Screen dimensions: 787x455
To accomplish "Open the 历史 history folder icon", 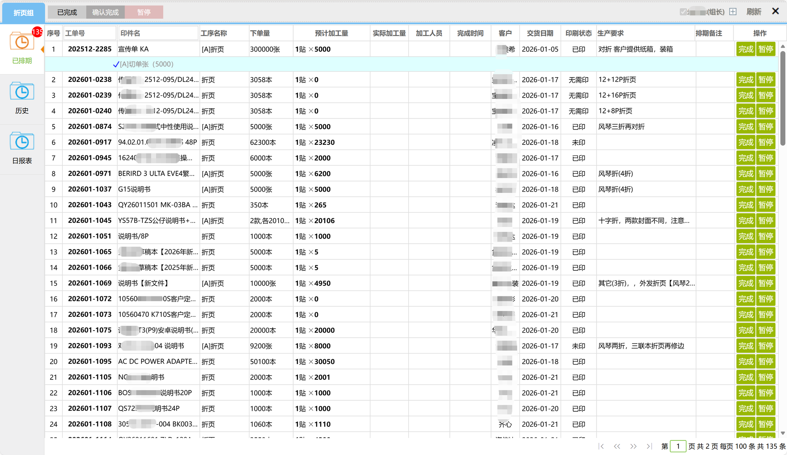I will point(22,92).
